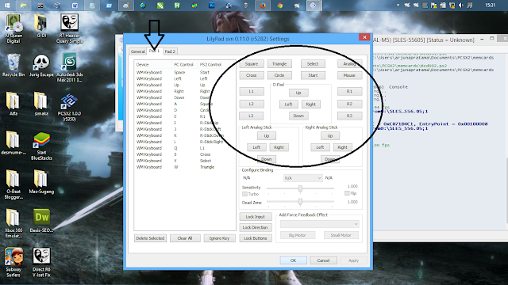508x285 pixels.
Task: Switch to the Pad 2 tab
Action: (x=170, y=51)
